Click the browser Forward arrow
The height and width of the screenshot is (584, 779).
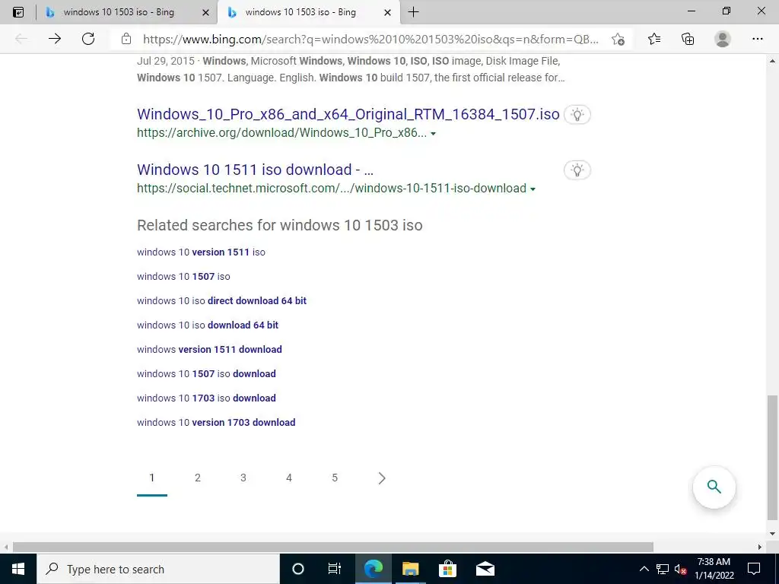point(55,39)
